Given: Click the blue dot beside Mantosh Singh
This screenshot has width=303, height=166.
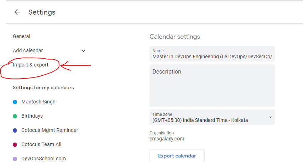Looking at the screenshot, I should [15, 102].
